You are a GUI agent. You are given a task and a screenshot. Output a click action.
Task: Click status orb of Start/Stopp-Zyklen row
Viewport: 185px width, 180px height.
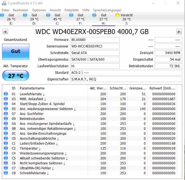6,104
